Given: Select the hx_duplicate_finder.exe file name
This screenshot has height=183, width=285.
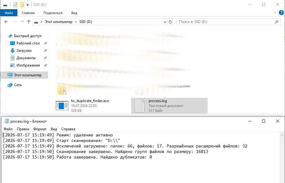Looking at the screenshot, I should point(90,101).
